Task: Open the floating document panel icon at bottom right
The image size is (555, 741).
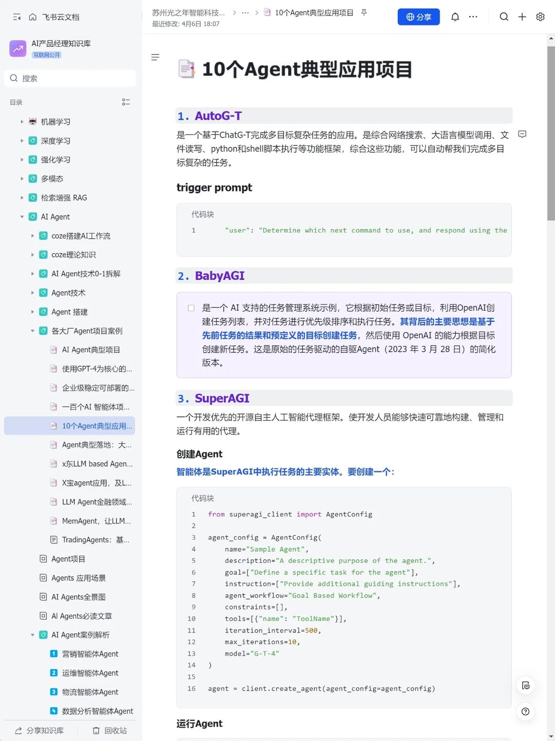Action: [x=525, y=686]
